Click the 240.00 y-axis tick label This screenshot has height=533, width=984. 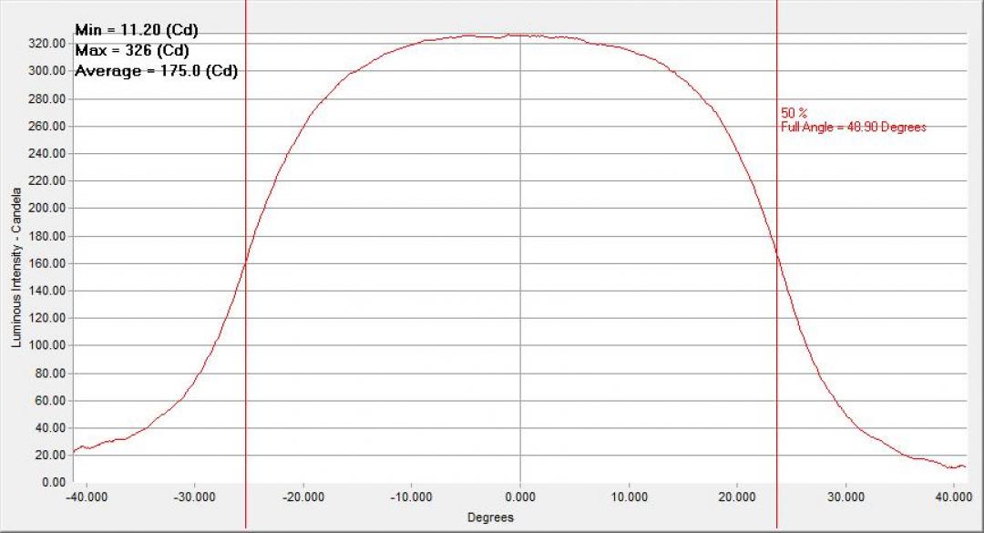[x=47, y=153]
